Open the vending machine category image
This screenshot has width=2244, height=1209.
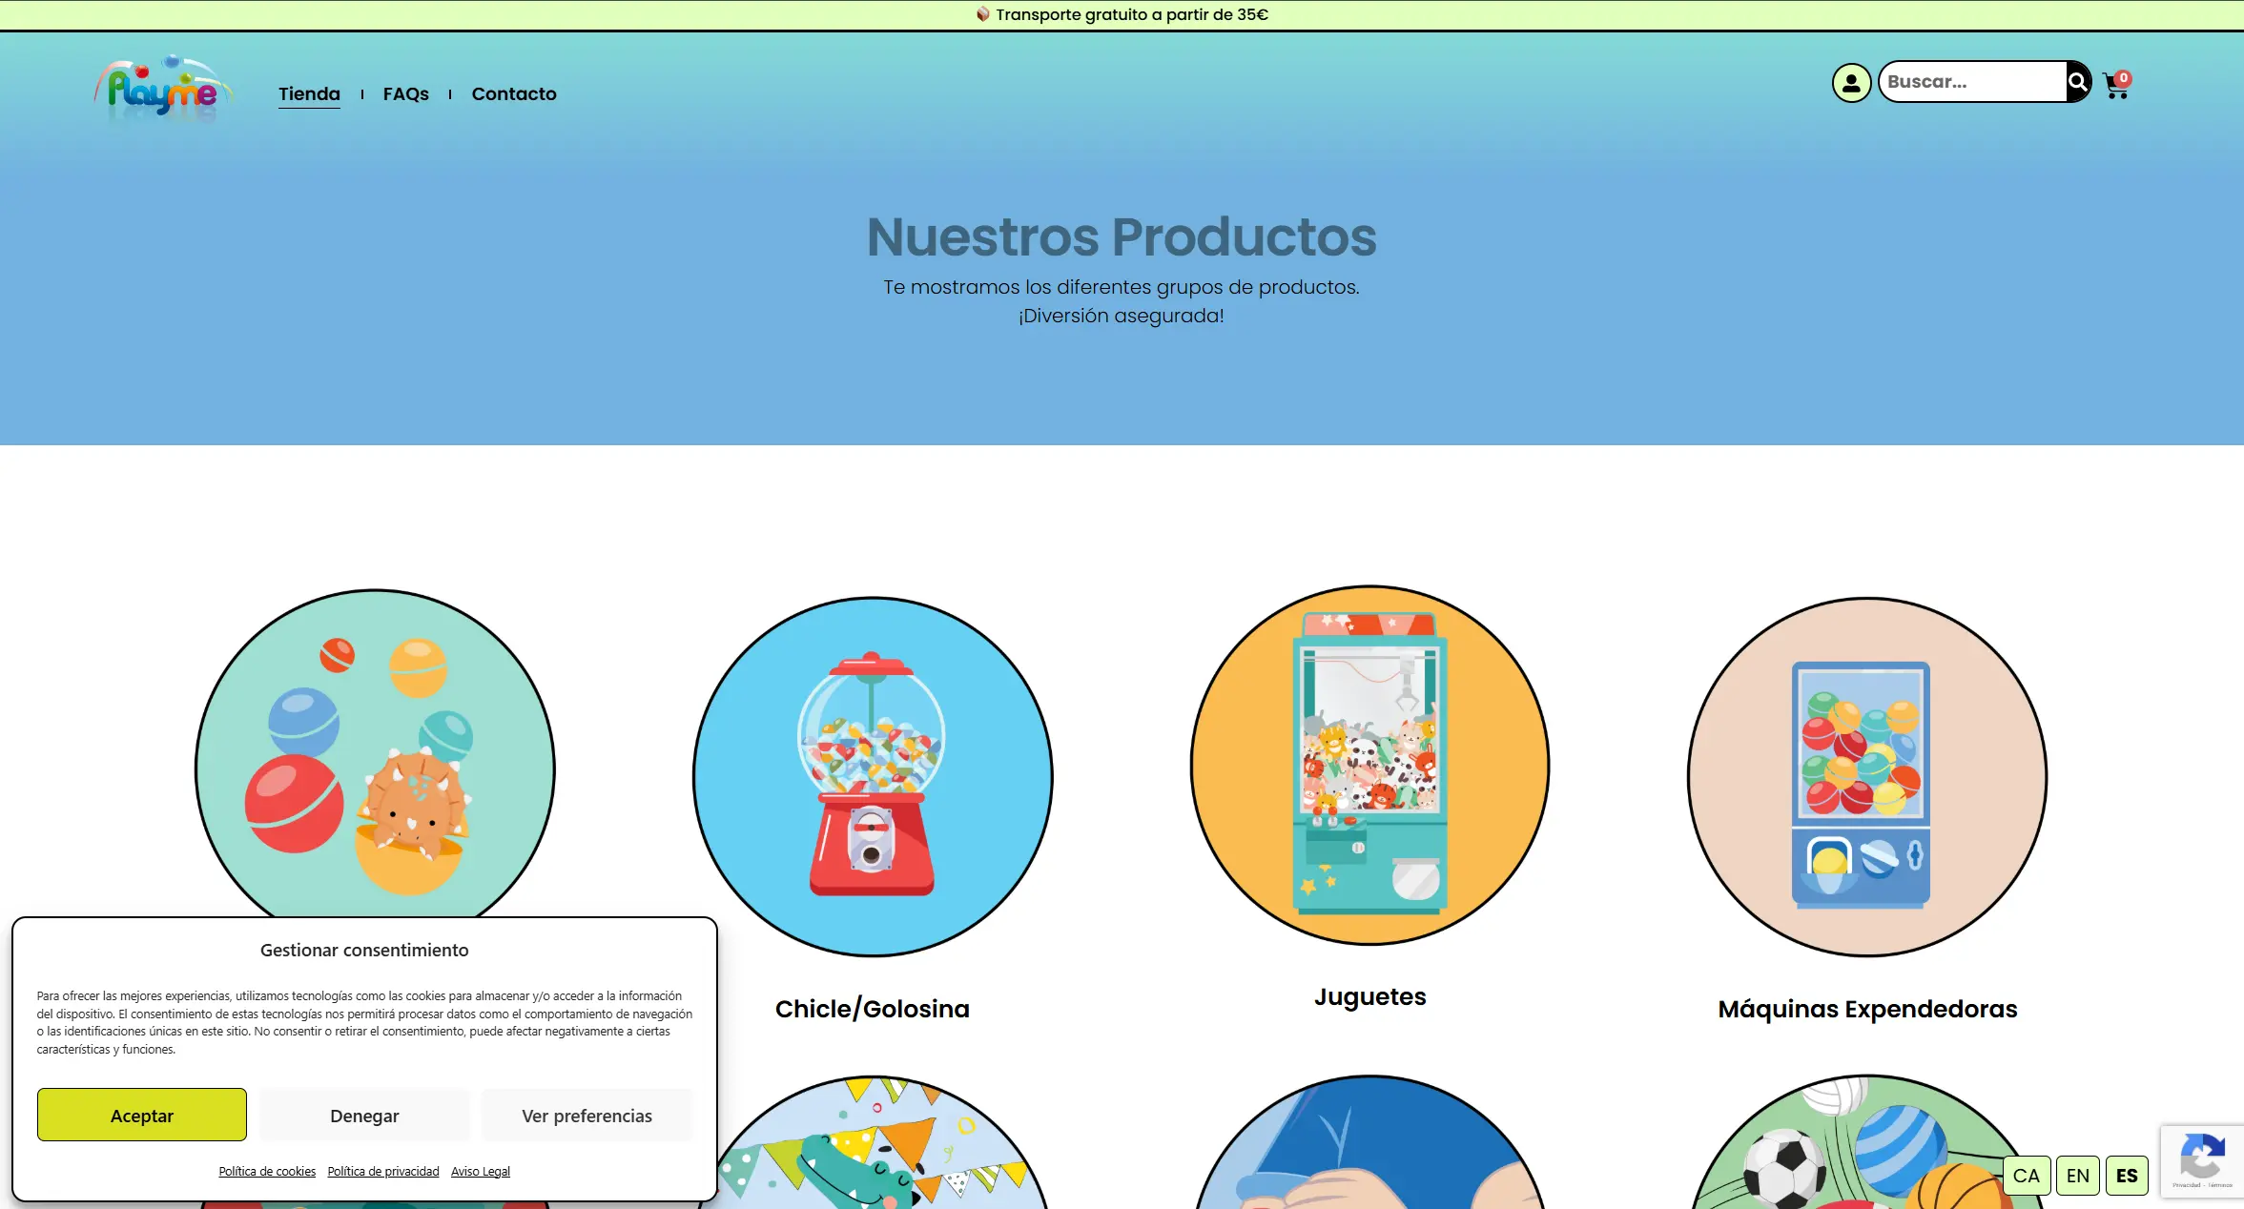point(1866,776)
